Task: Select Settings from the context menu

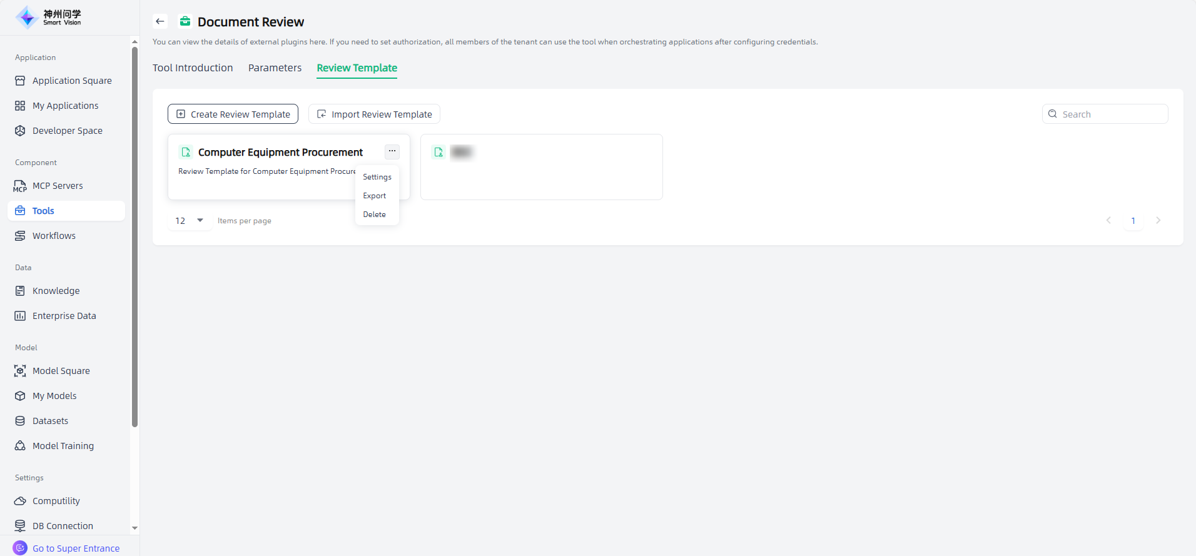Action: coord(377,177)
